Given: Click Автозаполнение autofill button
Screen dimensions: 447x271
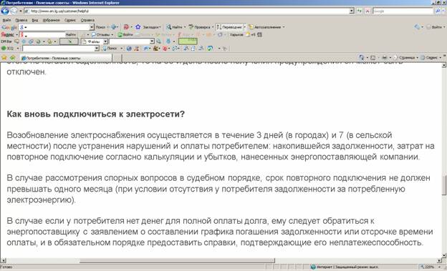Looking at the screenshot, I should point(266,27).
